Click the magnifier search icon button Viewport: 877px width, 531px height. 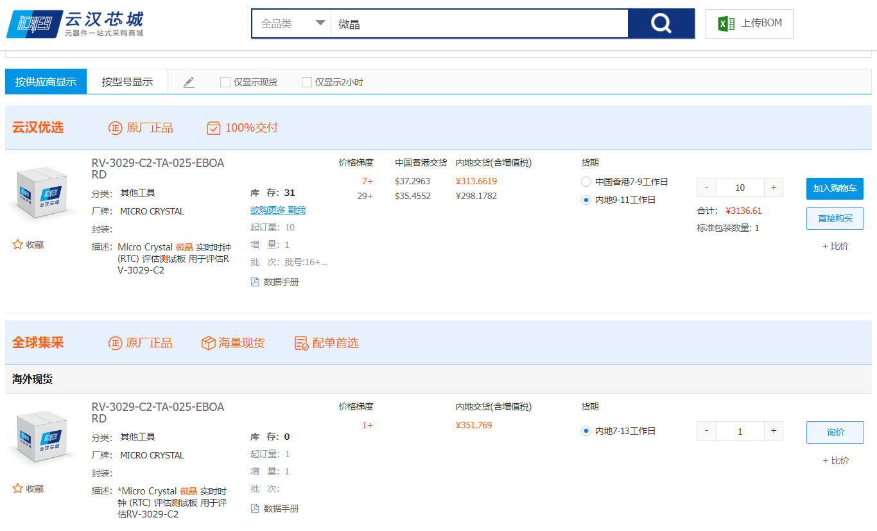tap(661, 24)
